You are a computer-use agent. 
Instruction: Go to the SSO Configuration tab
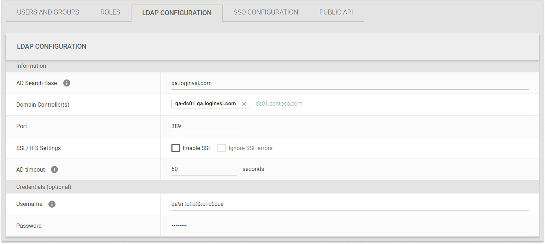coord(265,12)
